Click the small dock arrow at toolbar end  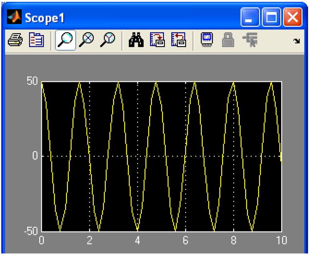click(297, 41)
